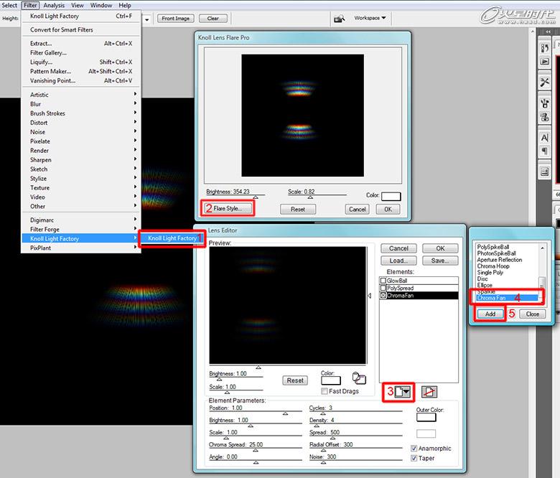Screen dimensions: 560x478
Task: Click the Add button in element list
Action: tap(490, 314)
